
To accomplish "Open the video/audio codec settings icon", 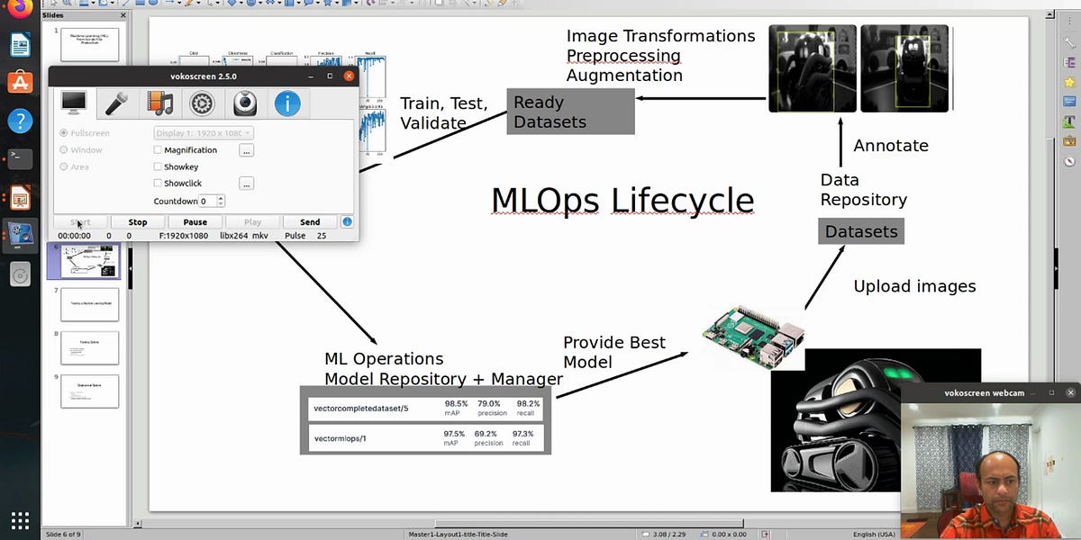I will pos(159,103).
